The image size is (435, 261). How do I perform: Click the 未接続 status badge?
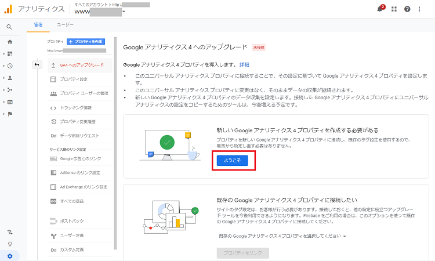point(259,48)
